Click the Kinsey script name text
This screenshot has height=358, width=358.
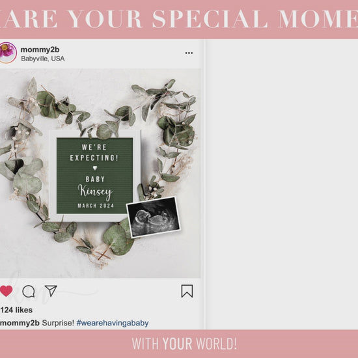pos(95,192)
